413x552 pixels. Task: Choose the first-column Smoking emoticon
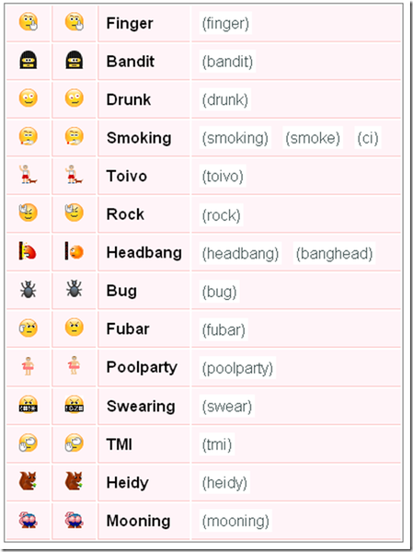pos(29,136)
